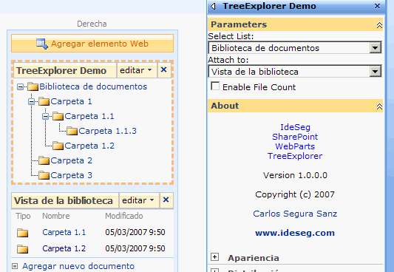This screenshot has height=272, width=394.
Task: Click Copyright (c) 2007 text
Action: pos(295,194)
